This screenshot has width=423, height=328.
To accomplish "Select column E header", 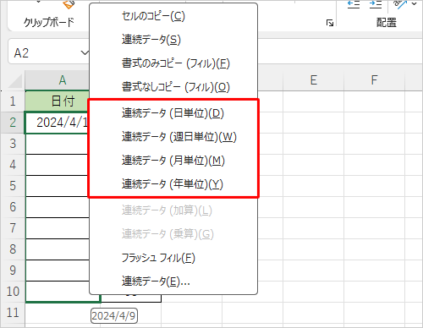I will [314, 80].
